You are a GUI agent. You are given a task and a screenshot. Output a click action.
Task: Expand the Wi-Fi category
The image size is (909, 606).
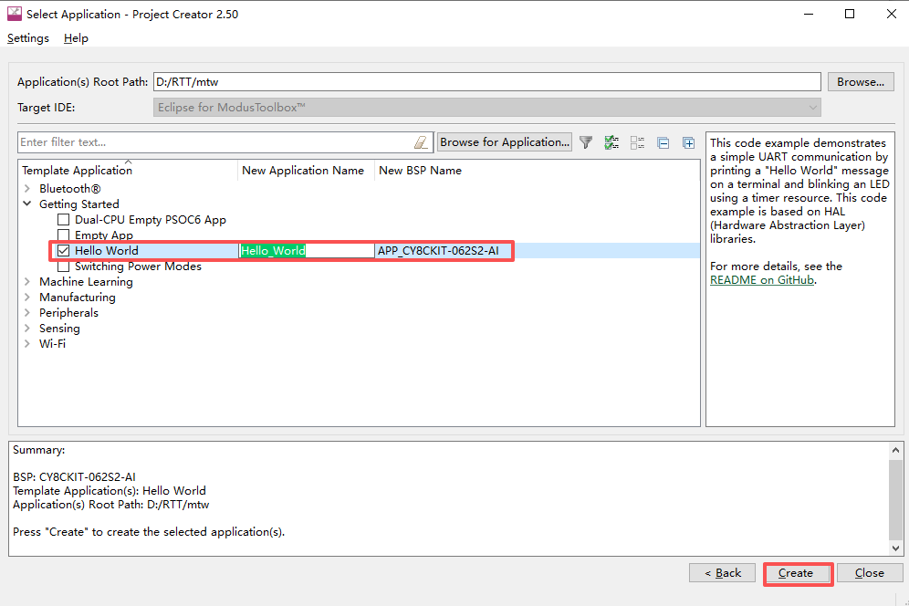click(x=27, y=343)
